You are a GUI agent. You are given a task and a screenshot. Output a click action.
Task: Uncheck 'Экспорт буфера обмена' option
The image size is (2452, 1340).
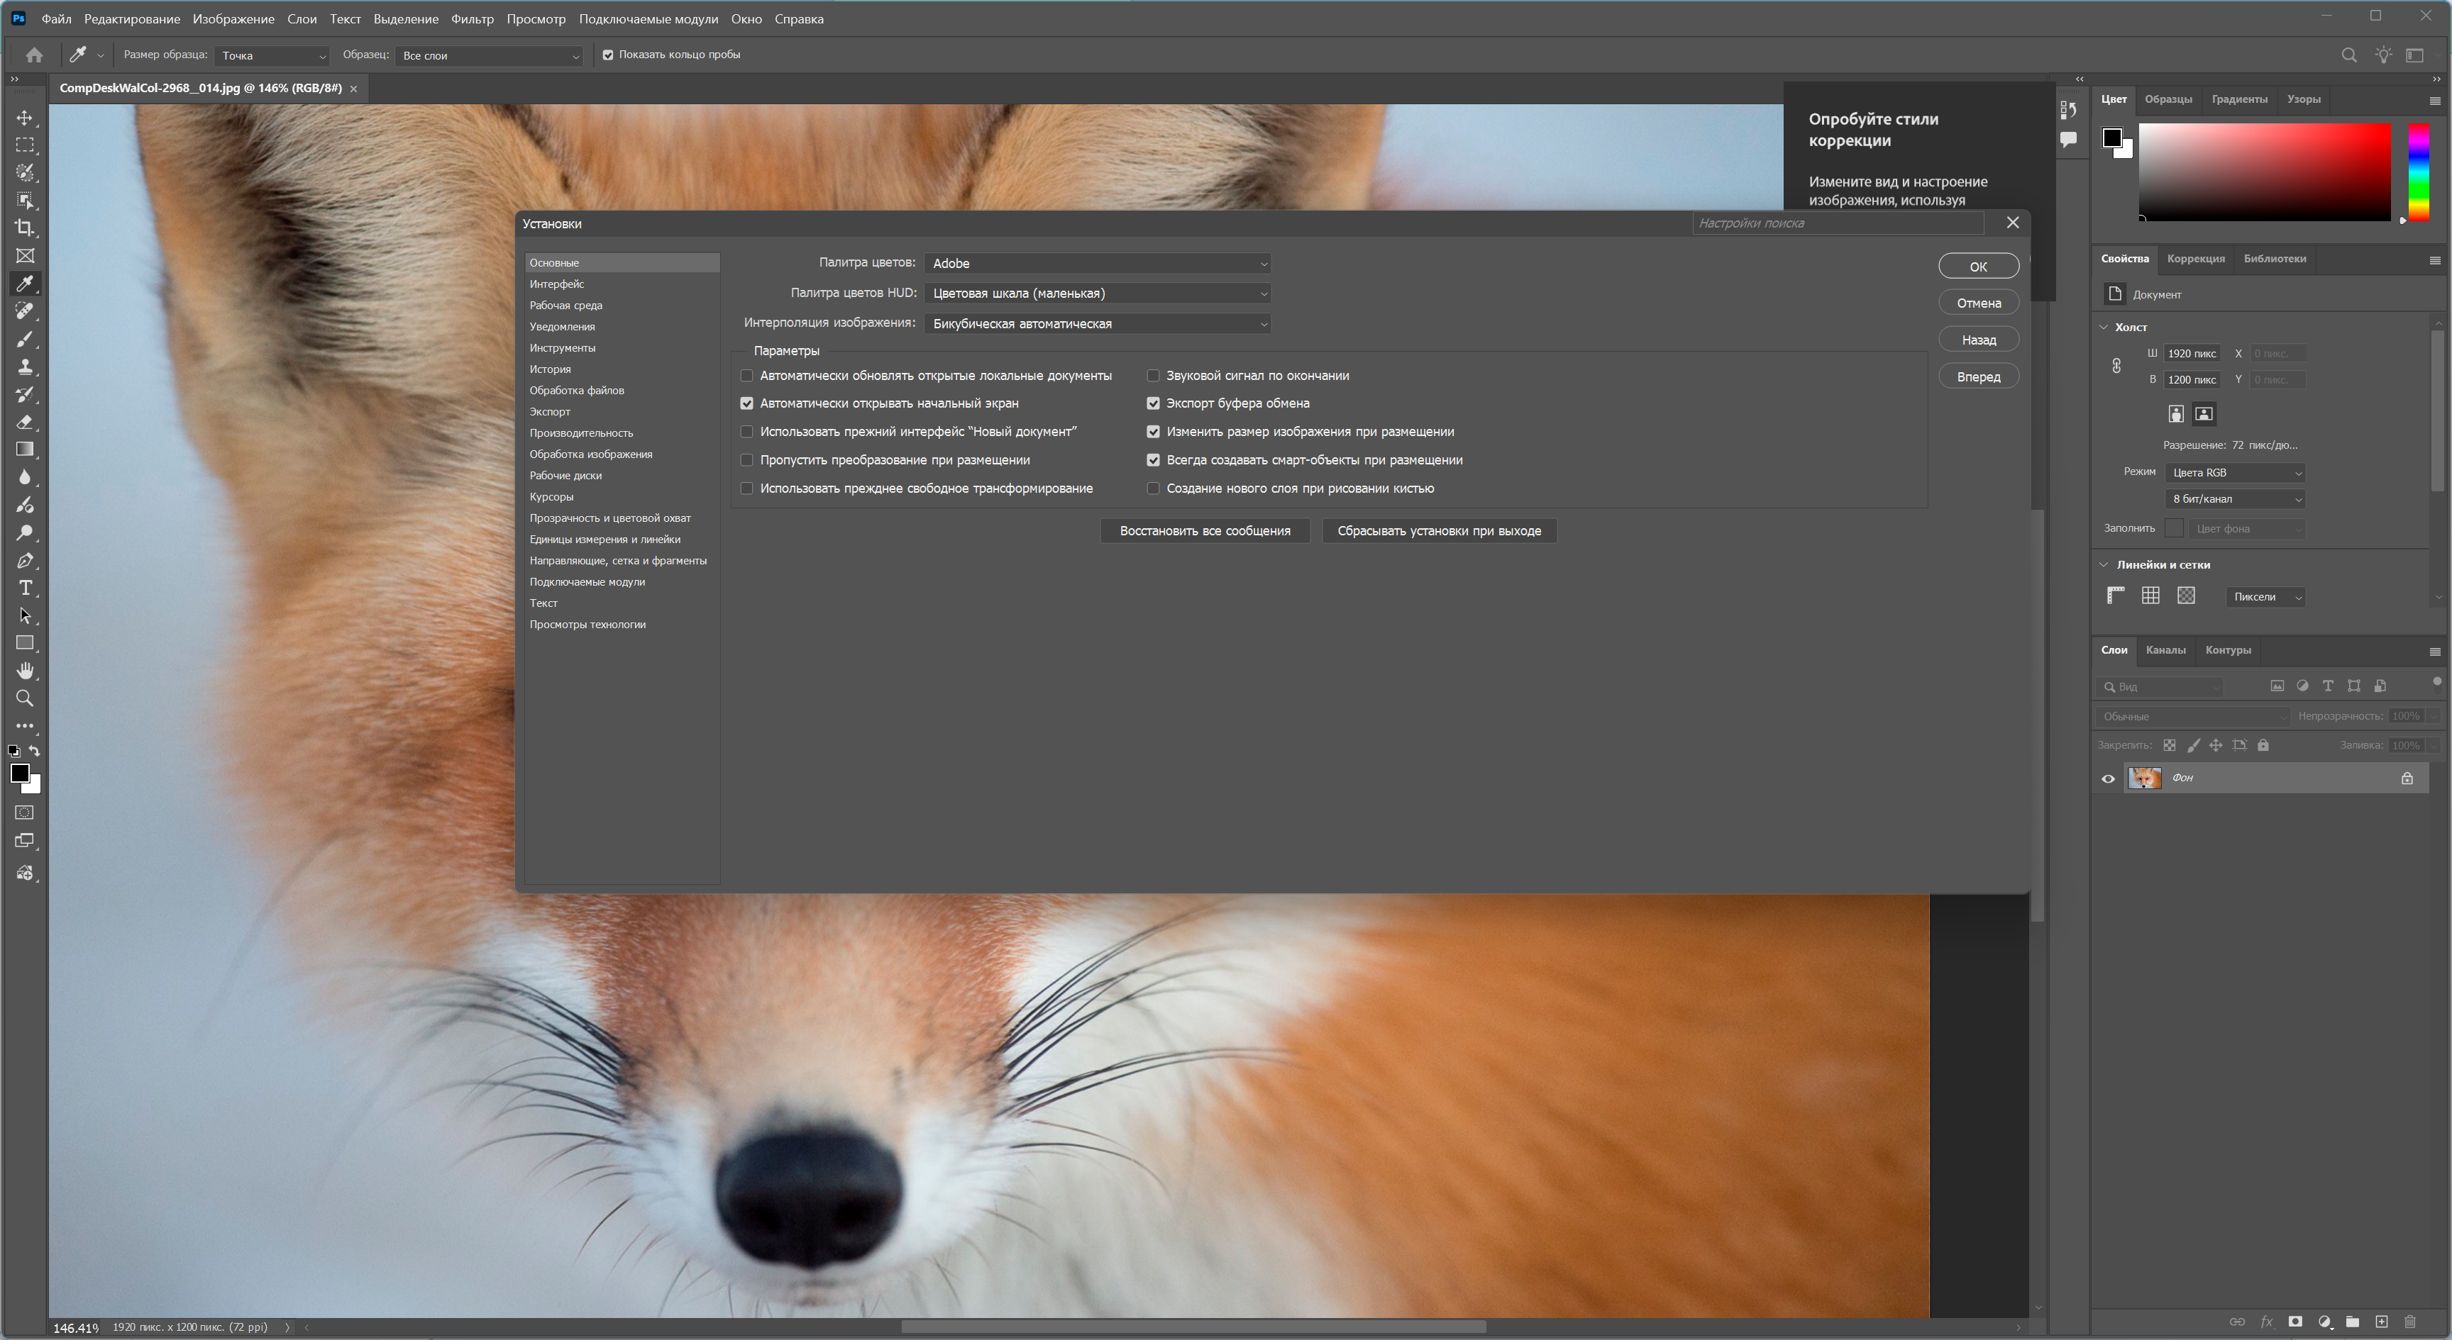pos(1153,403)
